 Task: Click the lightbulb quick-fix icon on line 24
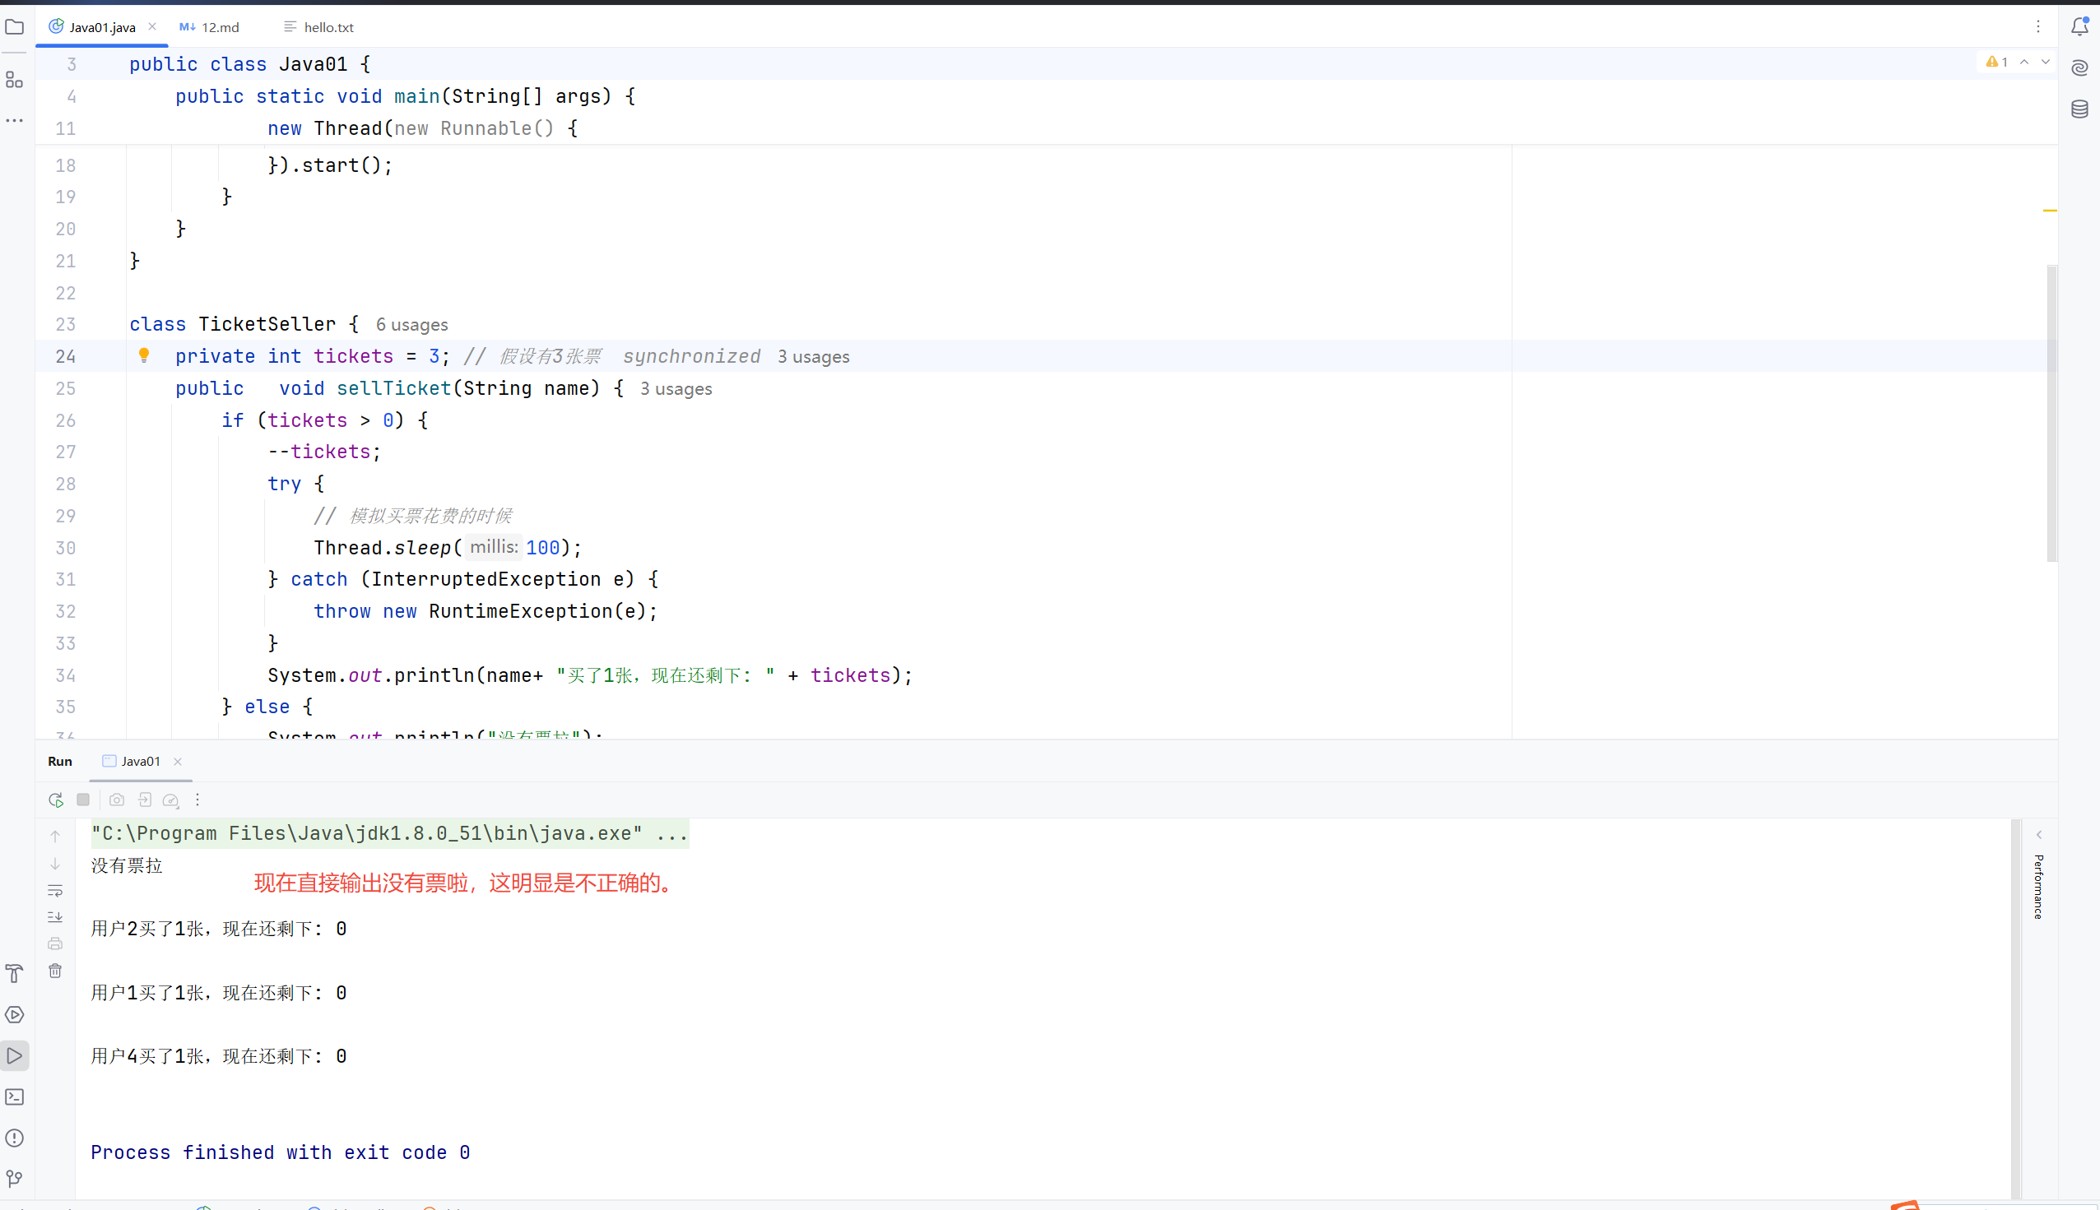coord(144,355)
